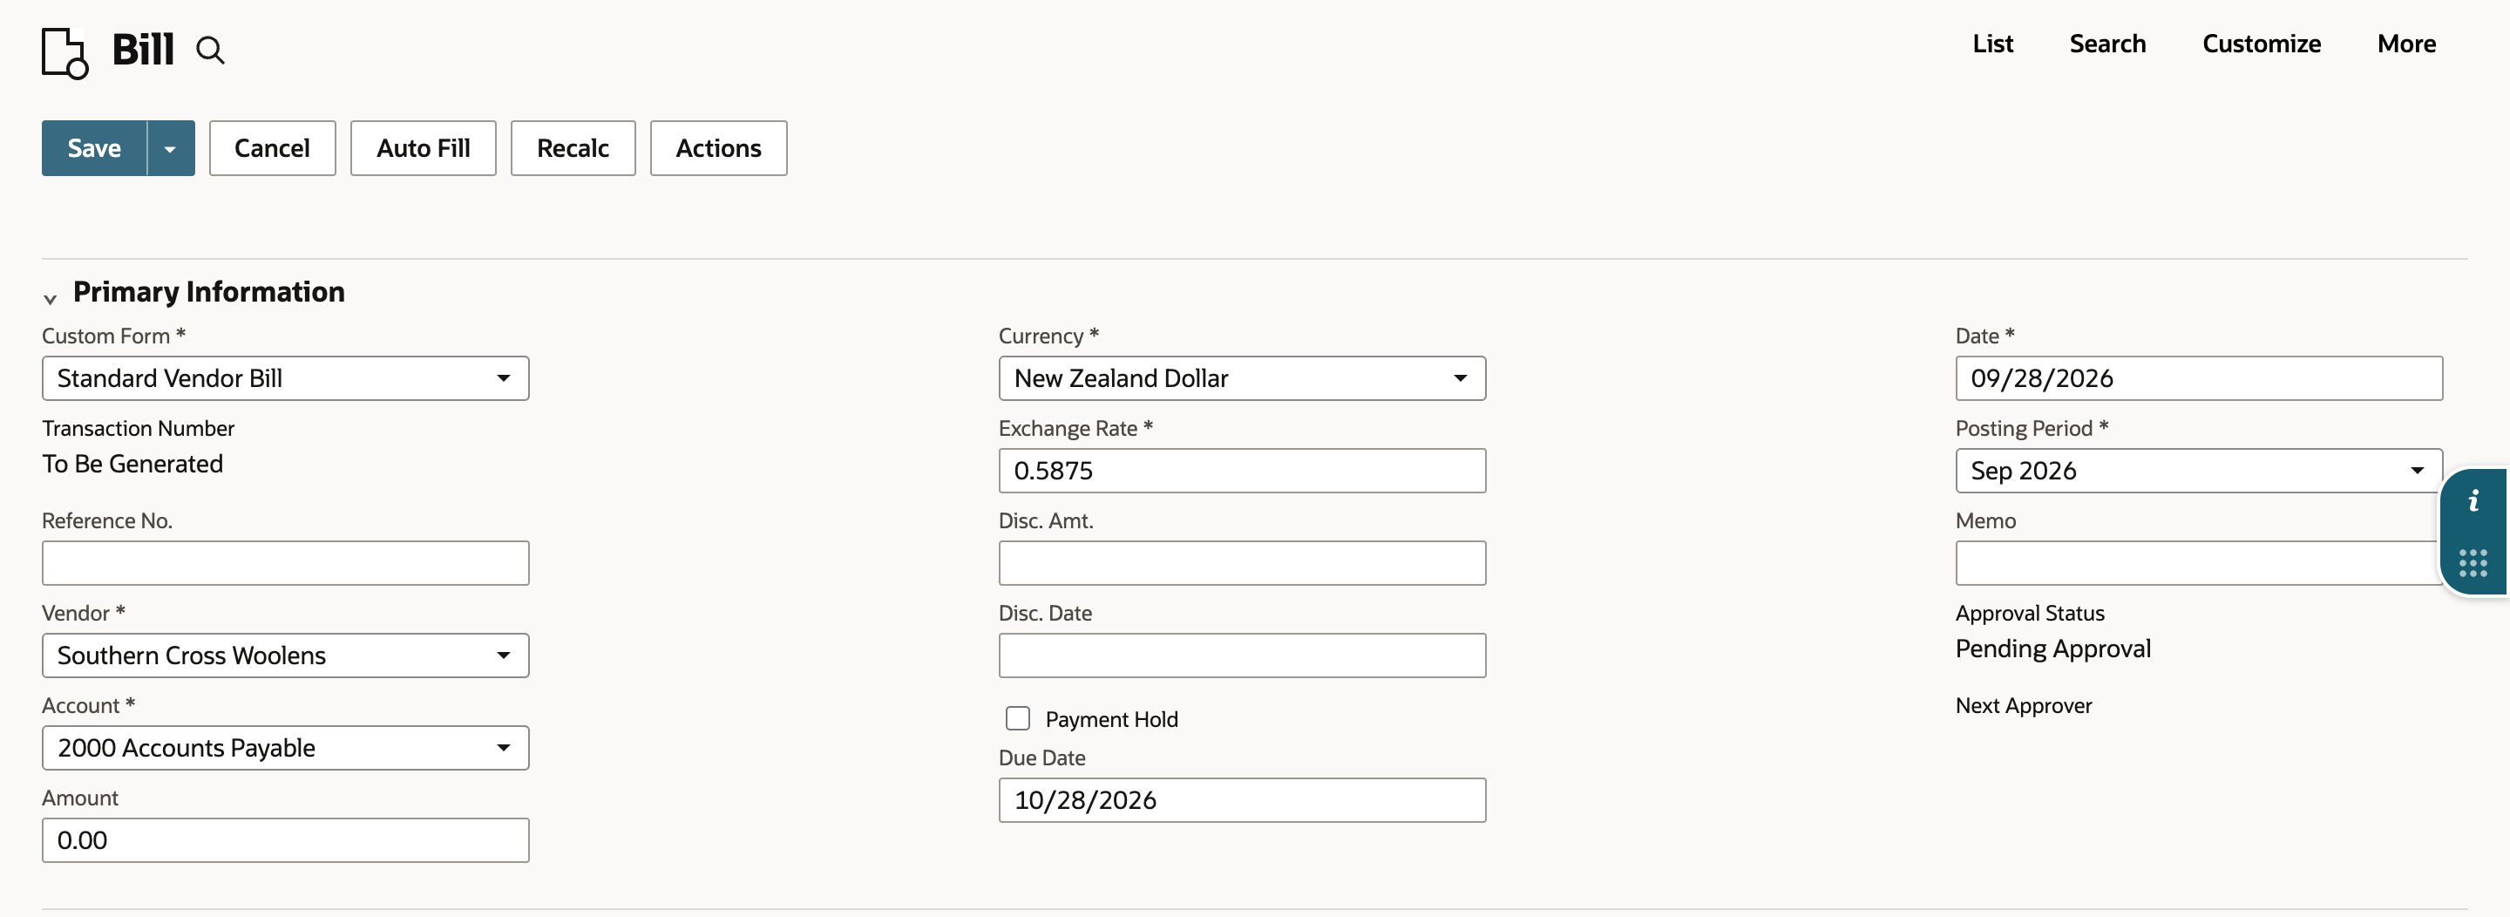Open the Account dropdown

(x=286, y=747)
